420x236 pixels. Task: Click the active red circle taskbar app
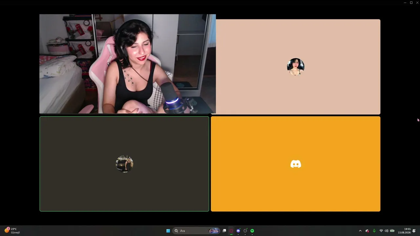[x=231, y=231]
